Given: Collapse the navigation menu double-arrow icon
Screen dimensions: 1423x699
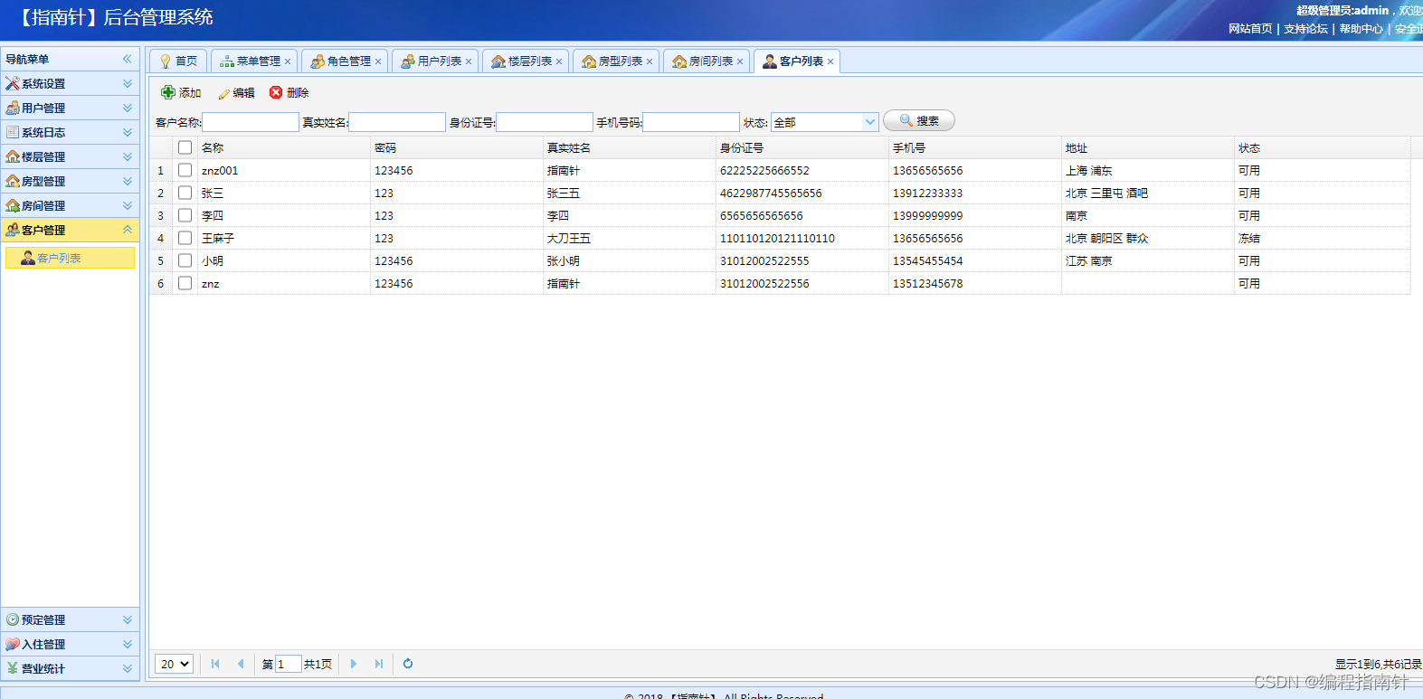Looking at the screenshot, I should tap(128, 59).
